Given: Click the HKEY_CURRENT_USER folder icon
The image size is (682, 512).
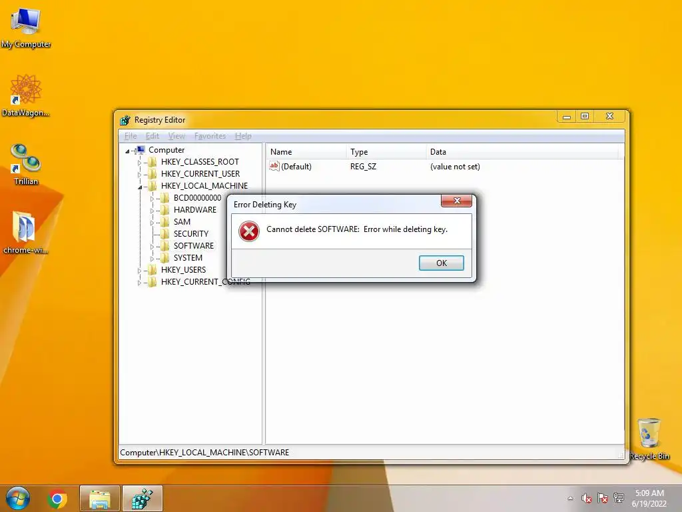Looking at the screenshot, I should click(153, 174).
